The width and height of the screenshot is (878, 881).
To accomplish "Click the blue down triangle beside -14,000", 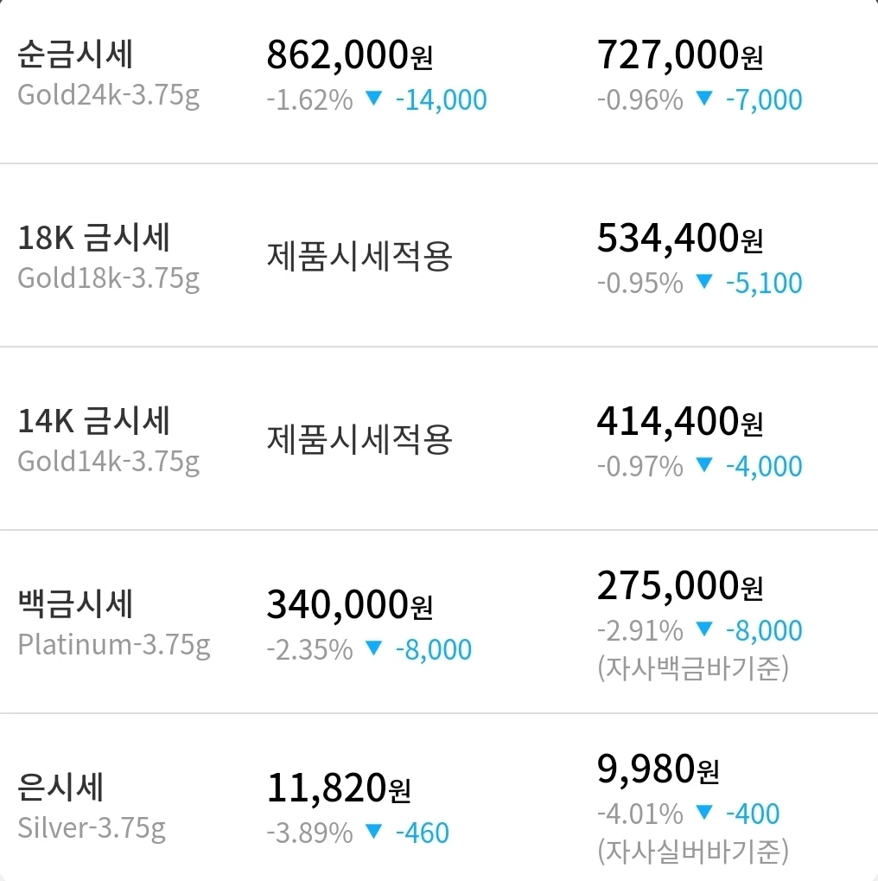I will 373,99.
